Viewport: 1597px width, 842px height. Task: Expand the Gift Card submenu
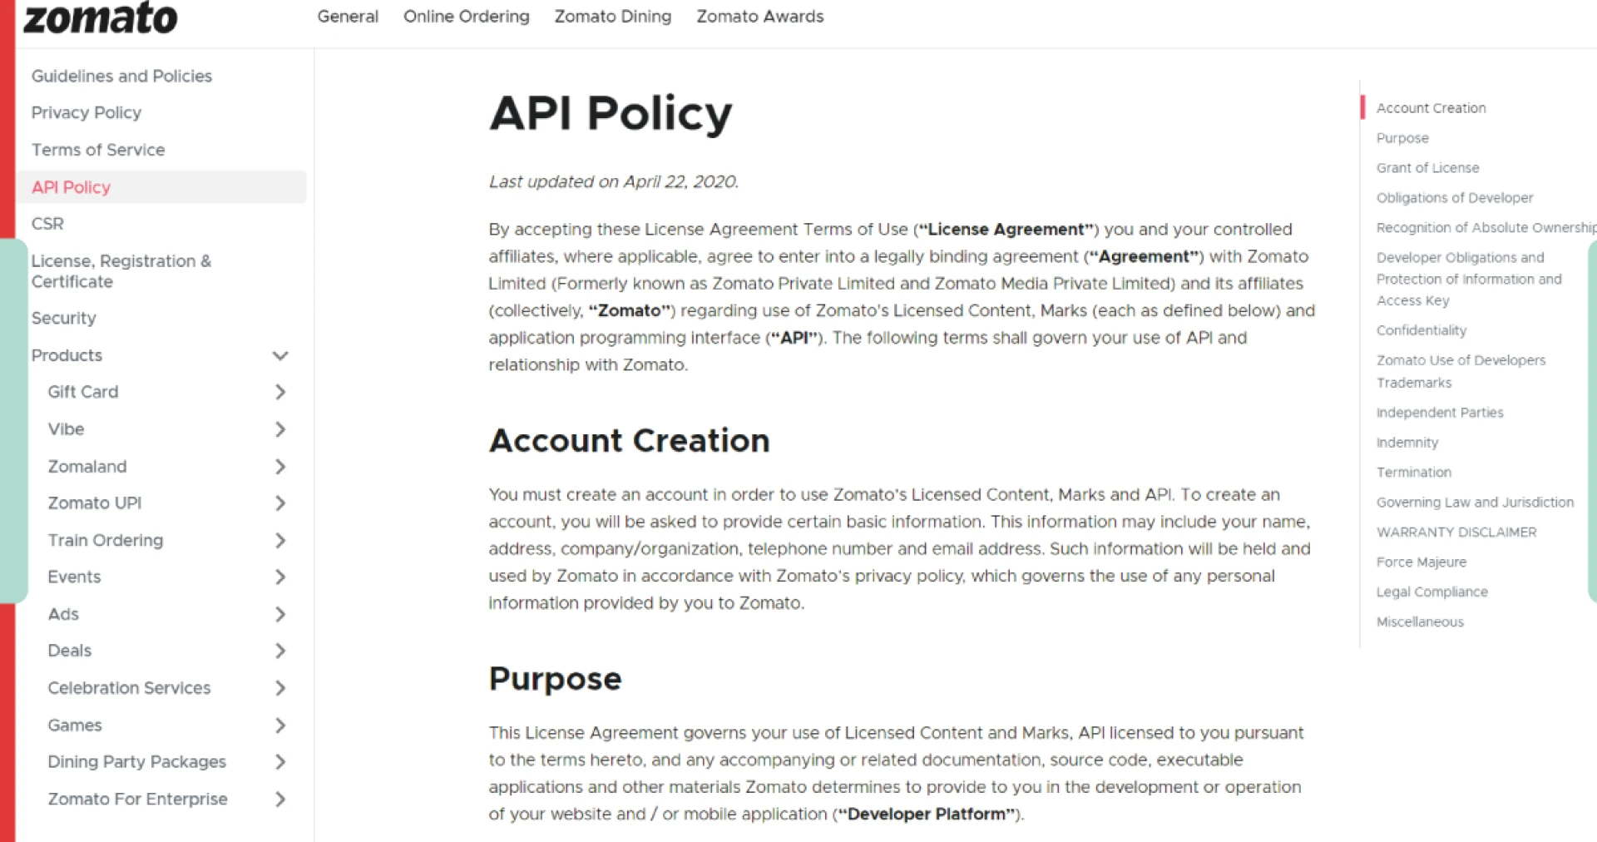pos(281,391)
